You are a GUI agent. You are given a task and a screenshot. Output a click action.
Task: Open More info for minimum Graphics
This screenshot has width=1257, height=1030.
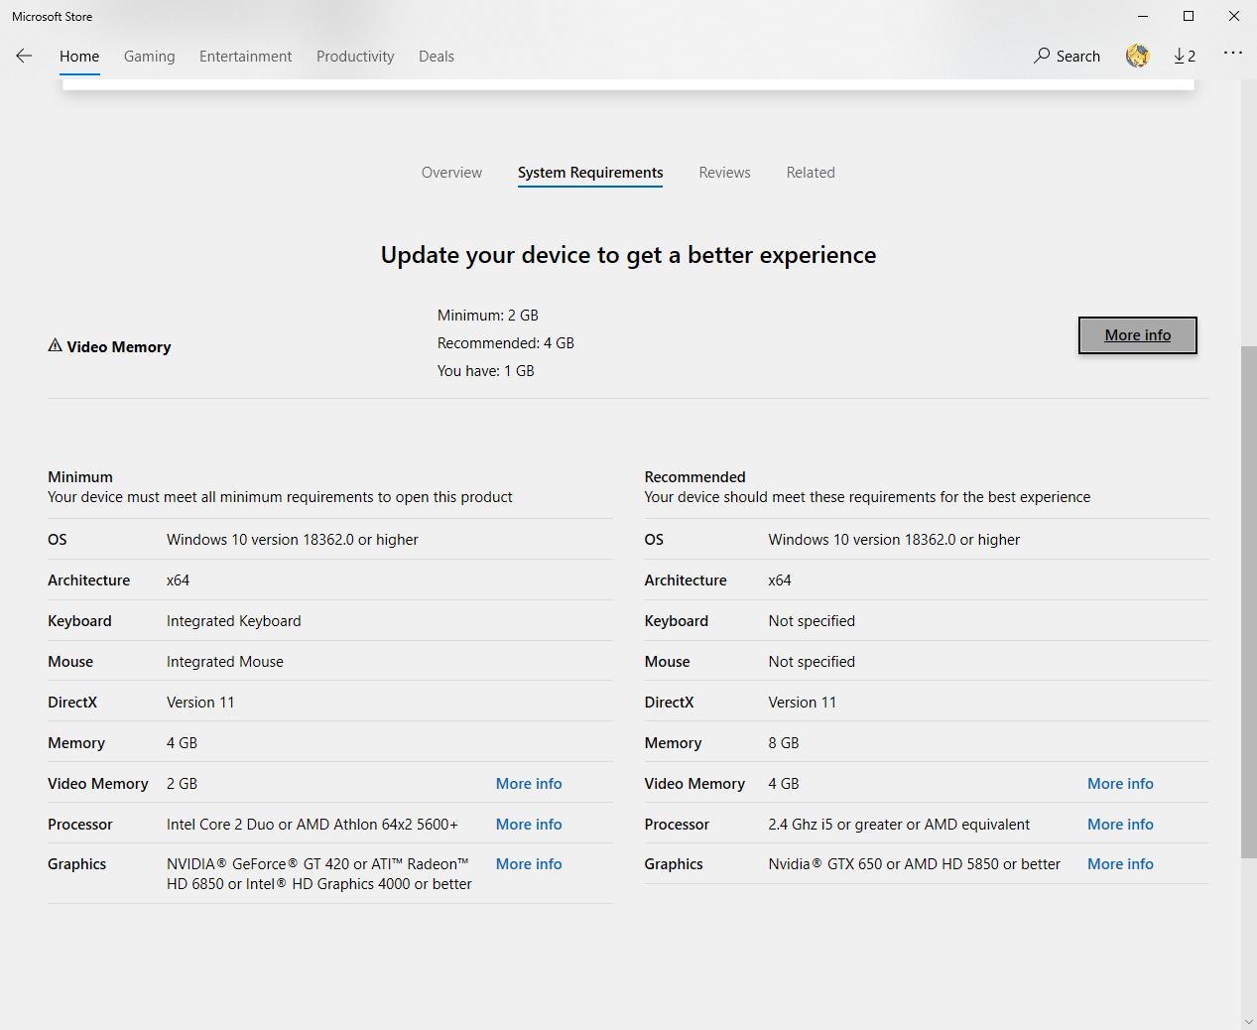[x=529, y=864]
